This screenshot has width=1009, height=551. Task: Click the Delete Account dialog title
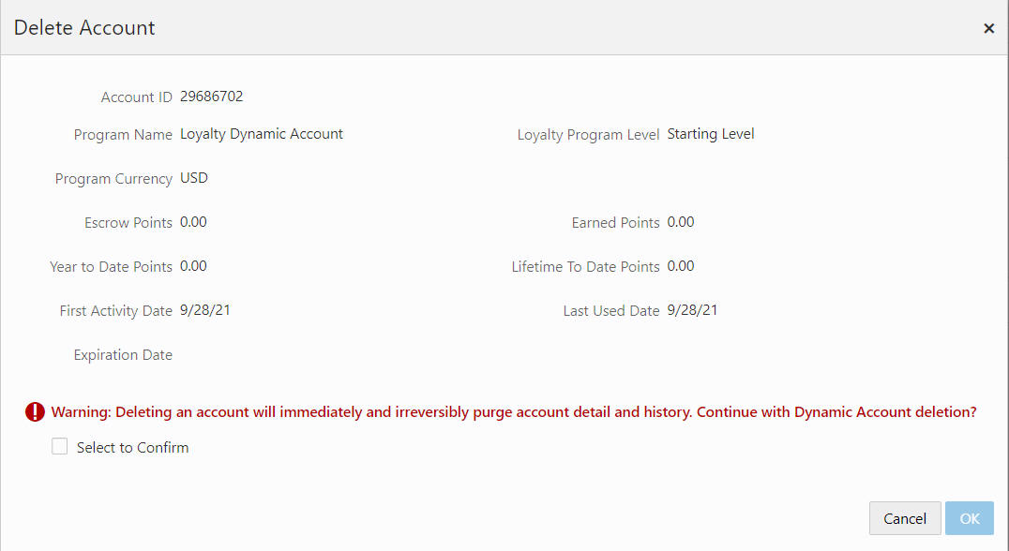pyautogui.click(x=84, y=28)
